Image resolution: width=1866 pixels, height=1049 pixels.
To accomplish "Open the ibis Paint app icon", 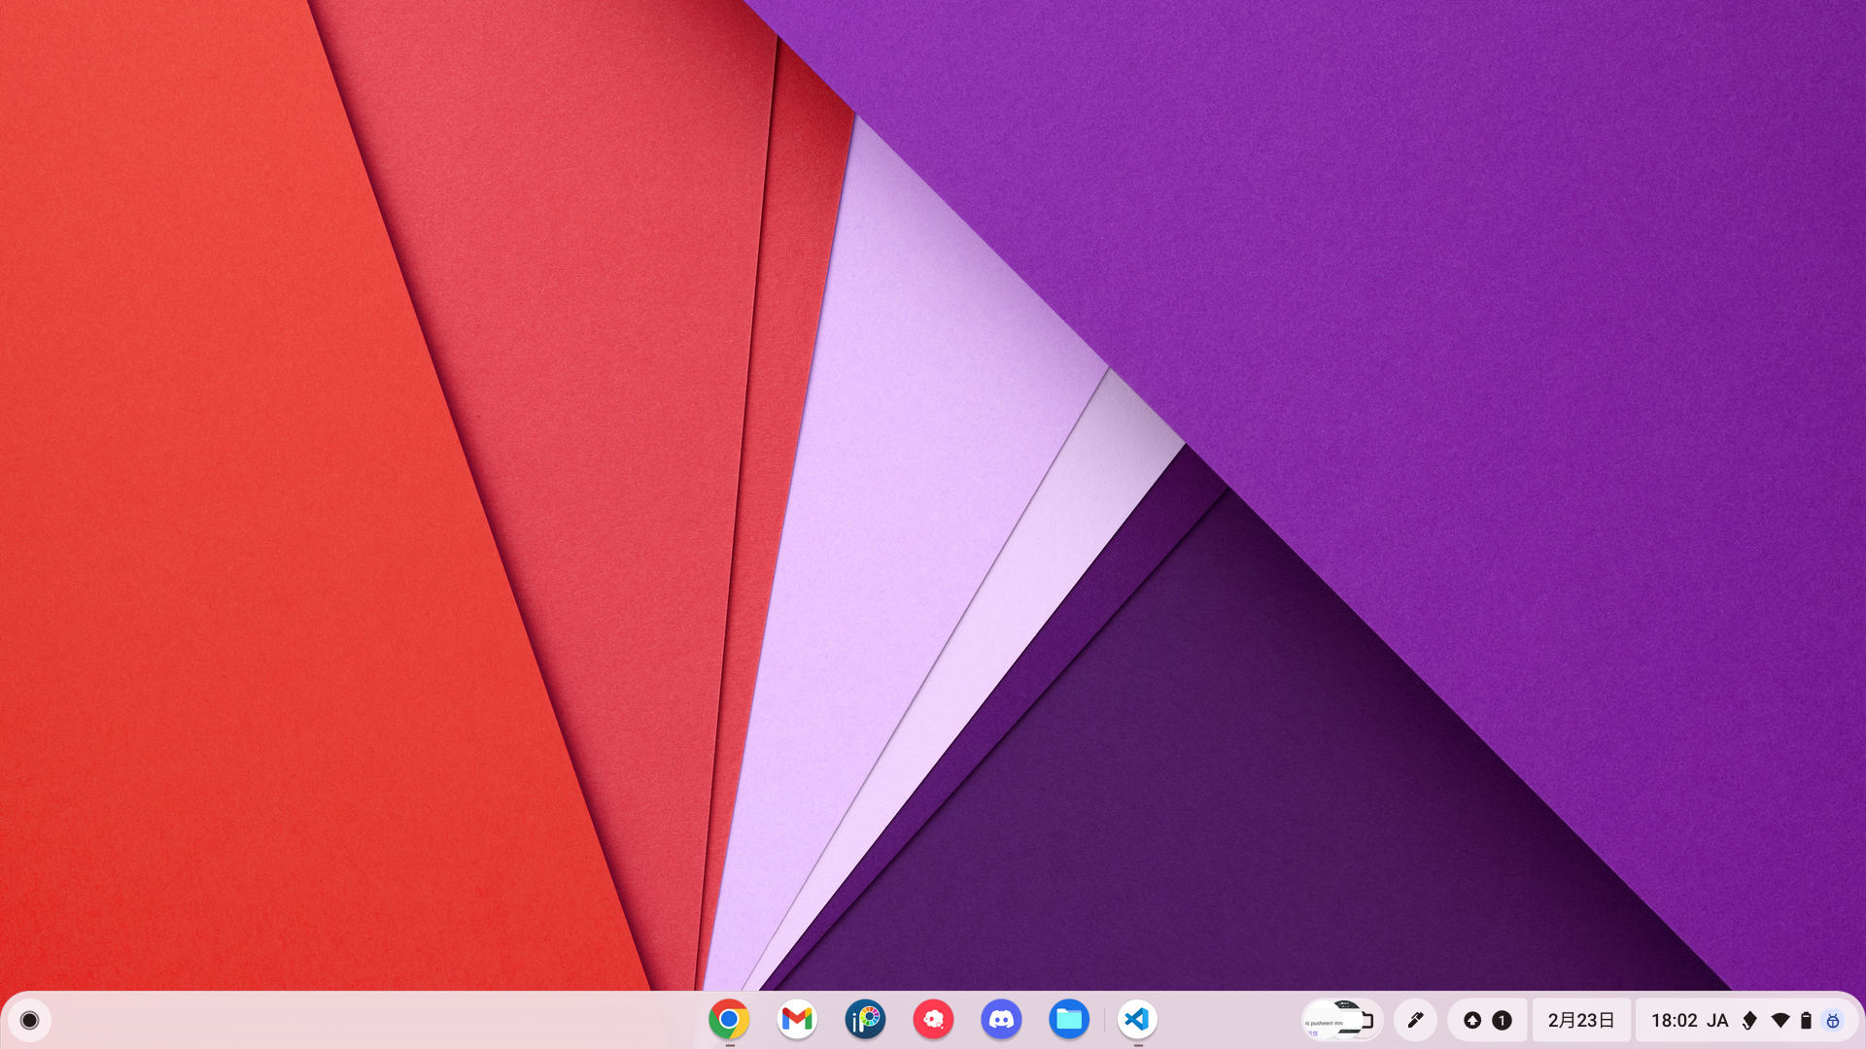I will pos(865,1020).
